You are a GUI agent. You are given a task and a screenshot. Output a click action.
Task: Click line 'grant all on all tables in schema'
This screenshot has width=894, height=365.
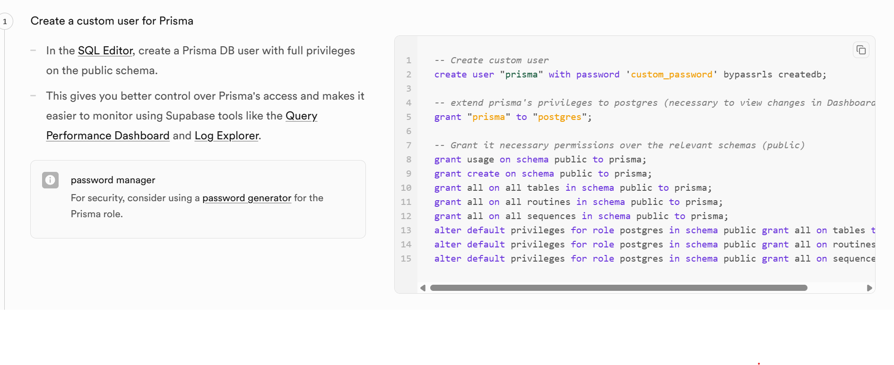pyautogui.click(x=573, y=188)
